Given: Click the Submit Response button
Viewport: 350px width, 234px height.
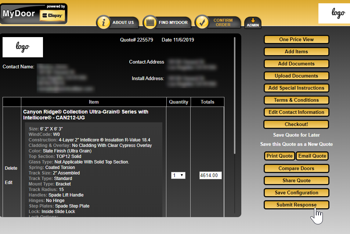Looking at the screenshot, I should (296, 205).
